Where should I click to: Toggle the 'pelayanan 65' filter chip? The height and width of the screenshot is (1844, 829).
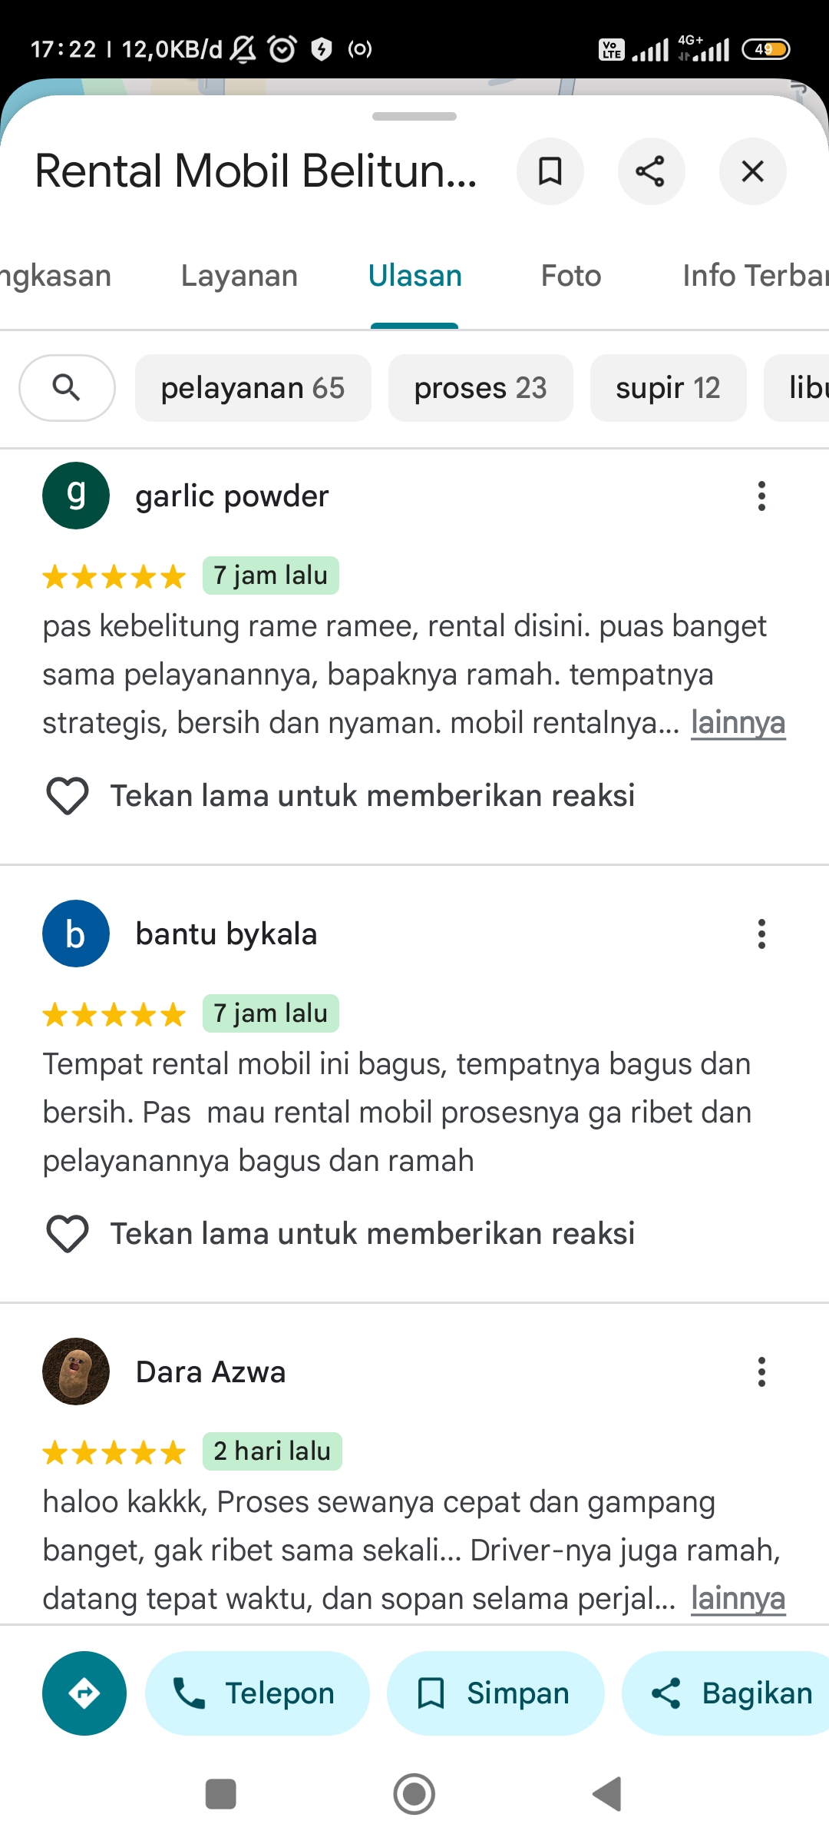(253, 388)
